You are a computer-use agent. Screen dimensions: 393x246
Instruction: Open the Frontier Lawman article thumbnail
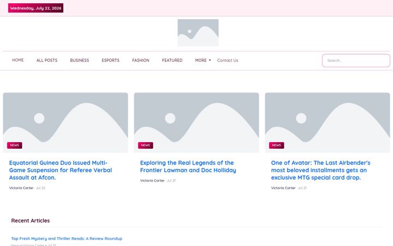click(x=196, y=123)
